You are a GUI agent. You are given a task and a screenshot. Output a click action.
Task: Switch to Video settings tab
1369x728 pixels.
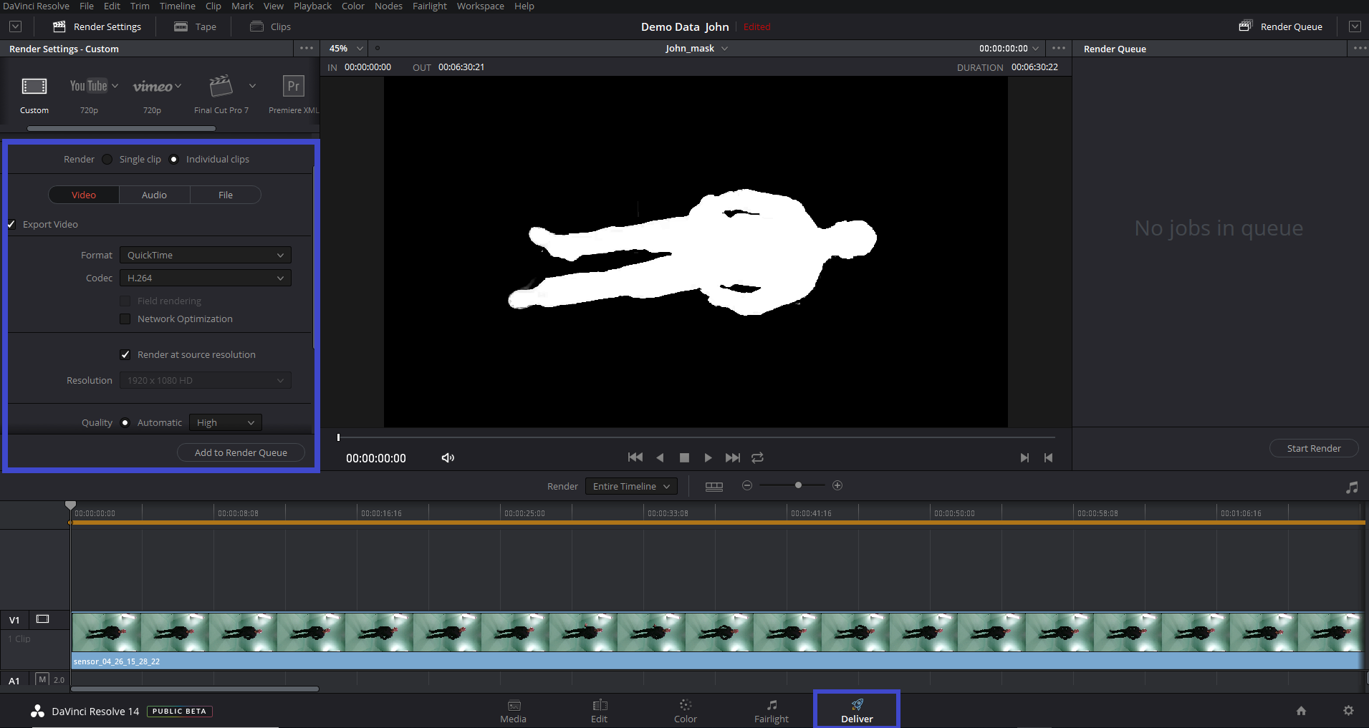point(84,195)
